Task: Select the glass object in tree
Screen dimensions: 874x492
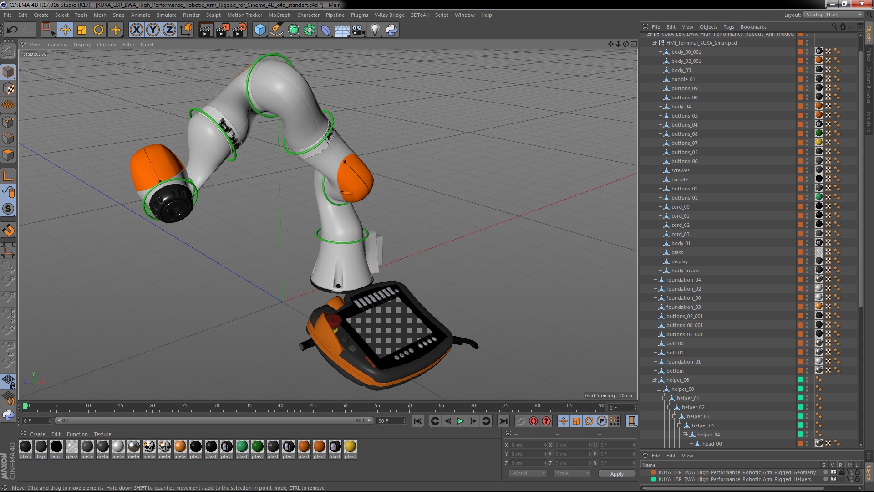Action: 677,252
